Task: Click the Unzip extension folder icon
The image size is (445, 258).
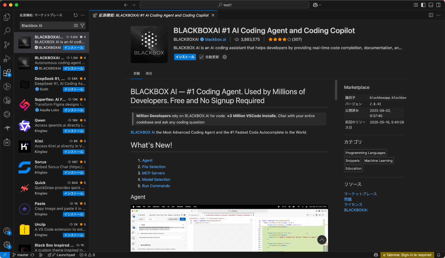Action: click(x=24, y=230)
